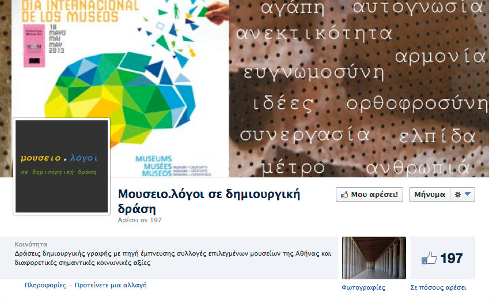Screen dimensions: 489x300
Task: Send a message via the Μήνυμα button
Action: [x=430, y=195]
